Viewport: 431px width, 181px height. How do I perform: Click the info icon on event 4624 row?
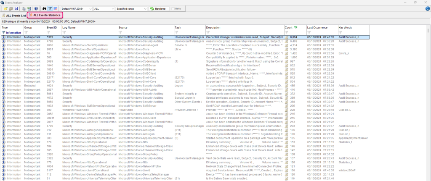pos(3,86)
